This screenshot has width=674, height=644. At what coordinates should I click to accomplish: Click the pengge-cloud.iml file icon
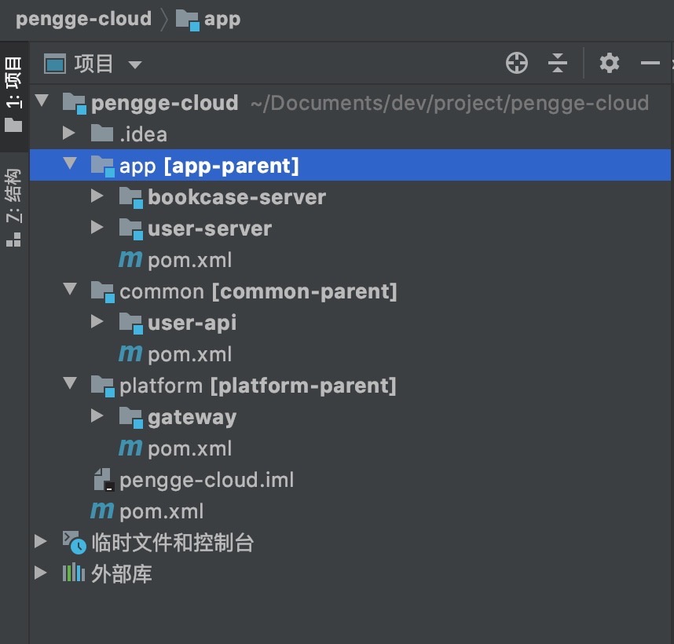(x=103, y=480)
